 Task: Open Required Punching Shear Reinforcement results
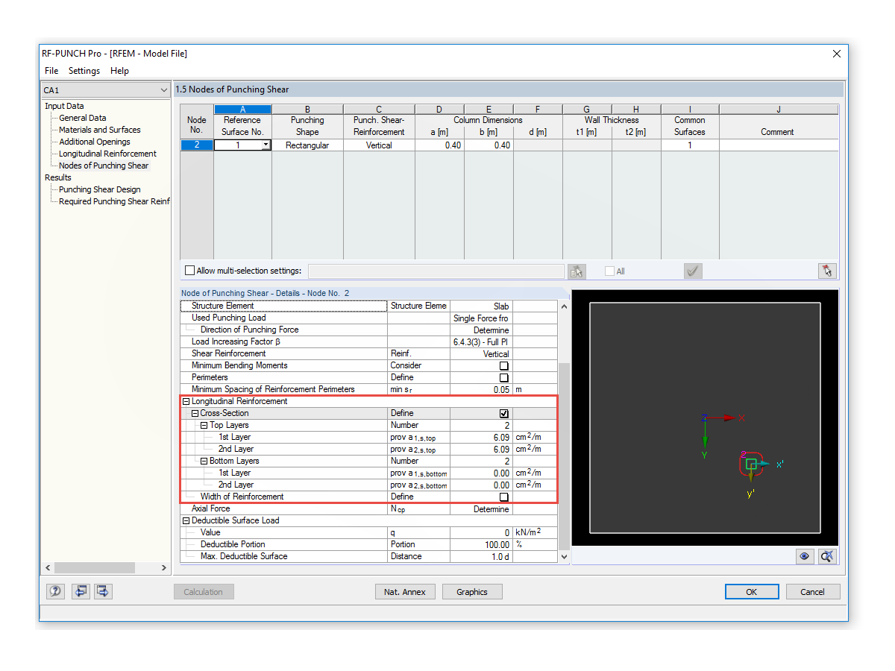[x=115, y=201]
